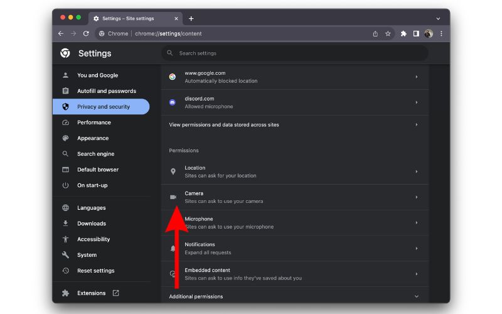The width and height of the screenshot is (502, 314).
Task: Click the reload page icon
Action: coord(86,34)
